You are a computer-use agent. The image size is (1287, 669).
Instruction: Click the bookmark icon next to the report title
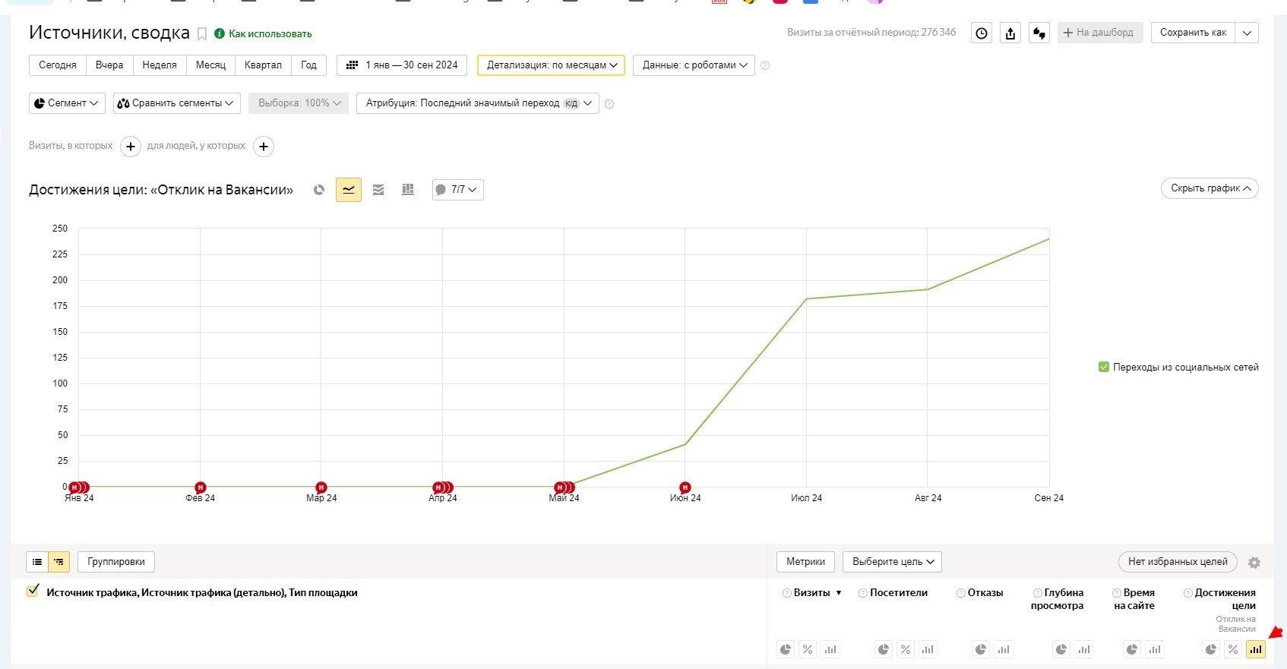point(202,33)
